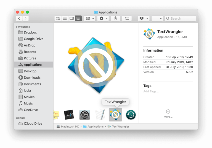Select Downloads in the sidebar
Image resolution: width=212 pixels, height=148 pixels.
pyautogui.click(x=32, y=77)
